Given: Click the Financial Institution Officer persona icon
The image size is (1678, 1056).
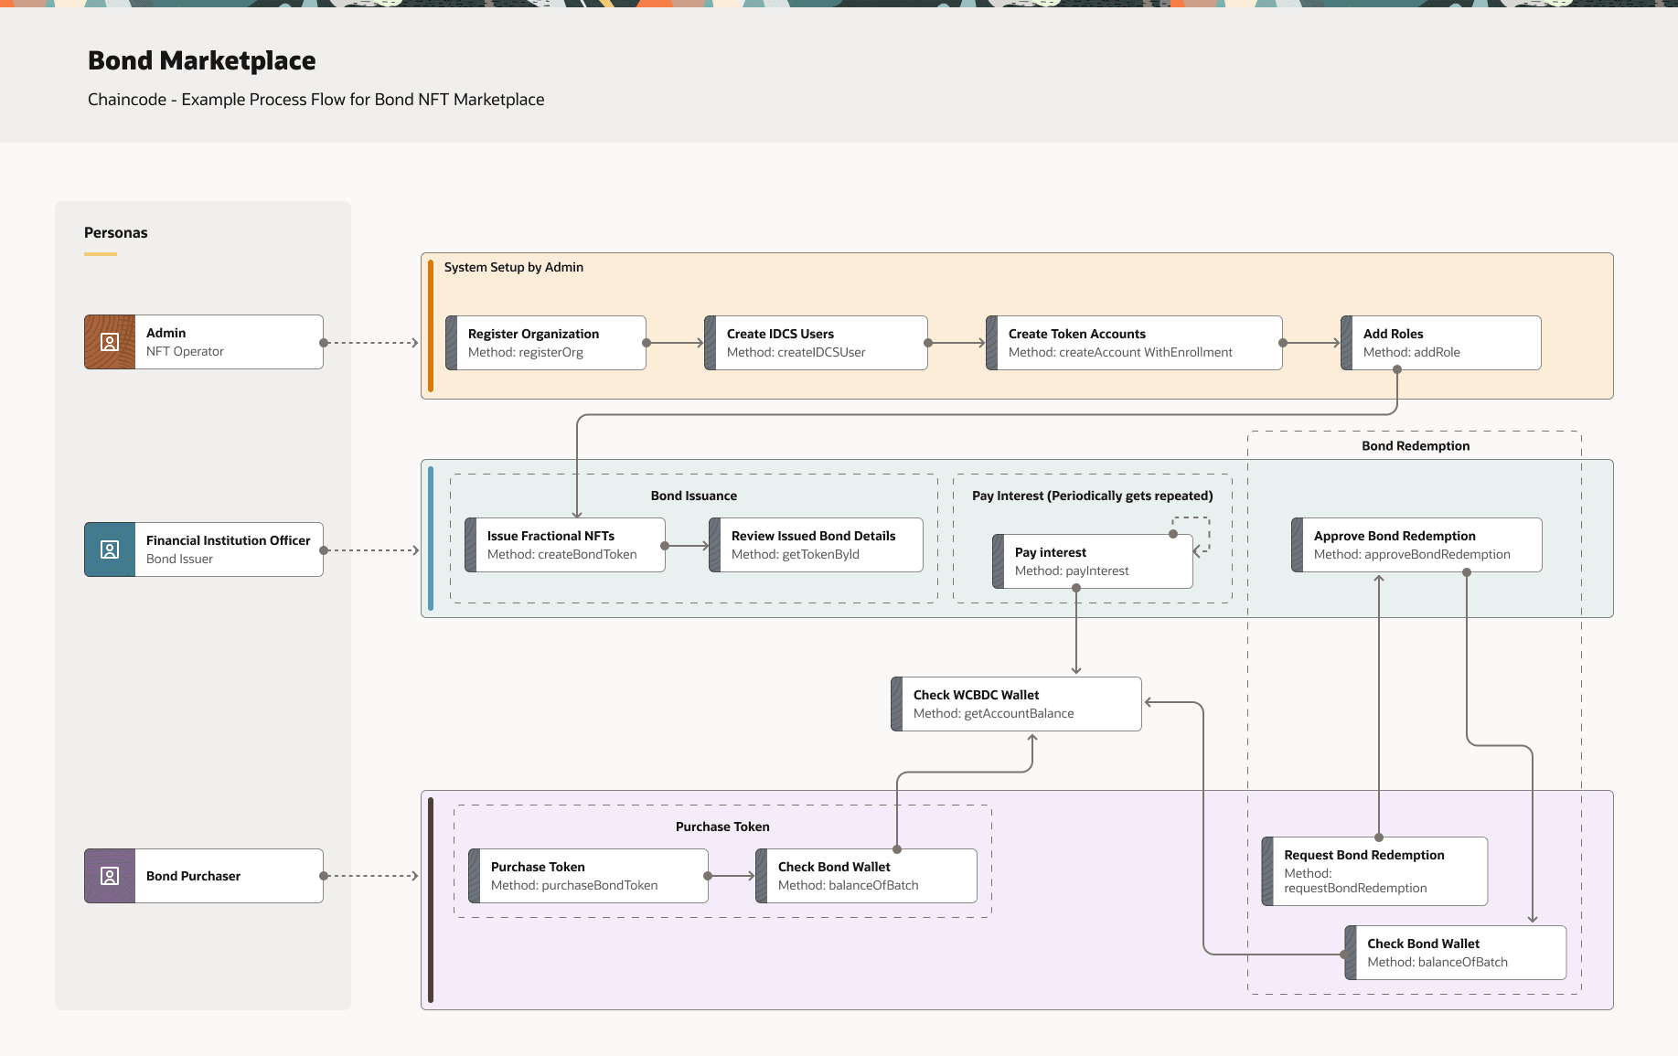Looking at the screenshot, I should click(110, 549).
